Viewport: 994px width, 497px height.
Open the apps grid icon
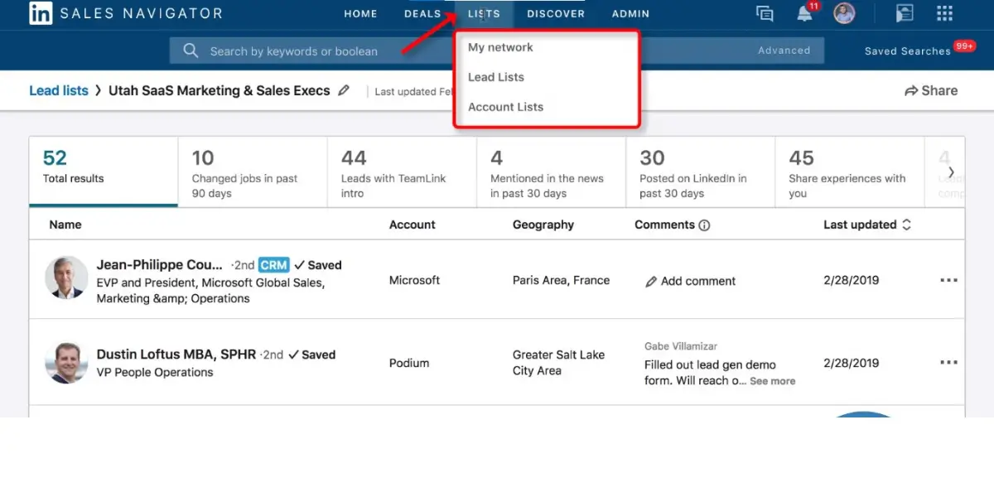click(944, 13)
